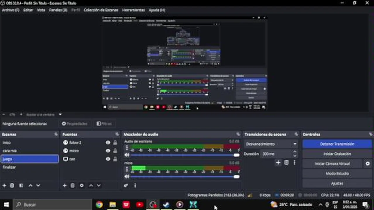The image size is (374, 210).
Task: Add a scene transition with the plus icon
Action: click(x=278, y=163)
